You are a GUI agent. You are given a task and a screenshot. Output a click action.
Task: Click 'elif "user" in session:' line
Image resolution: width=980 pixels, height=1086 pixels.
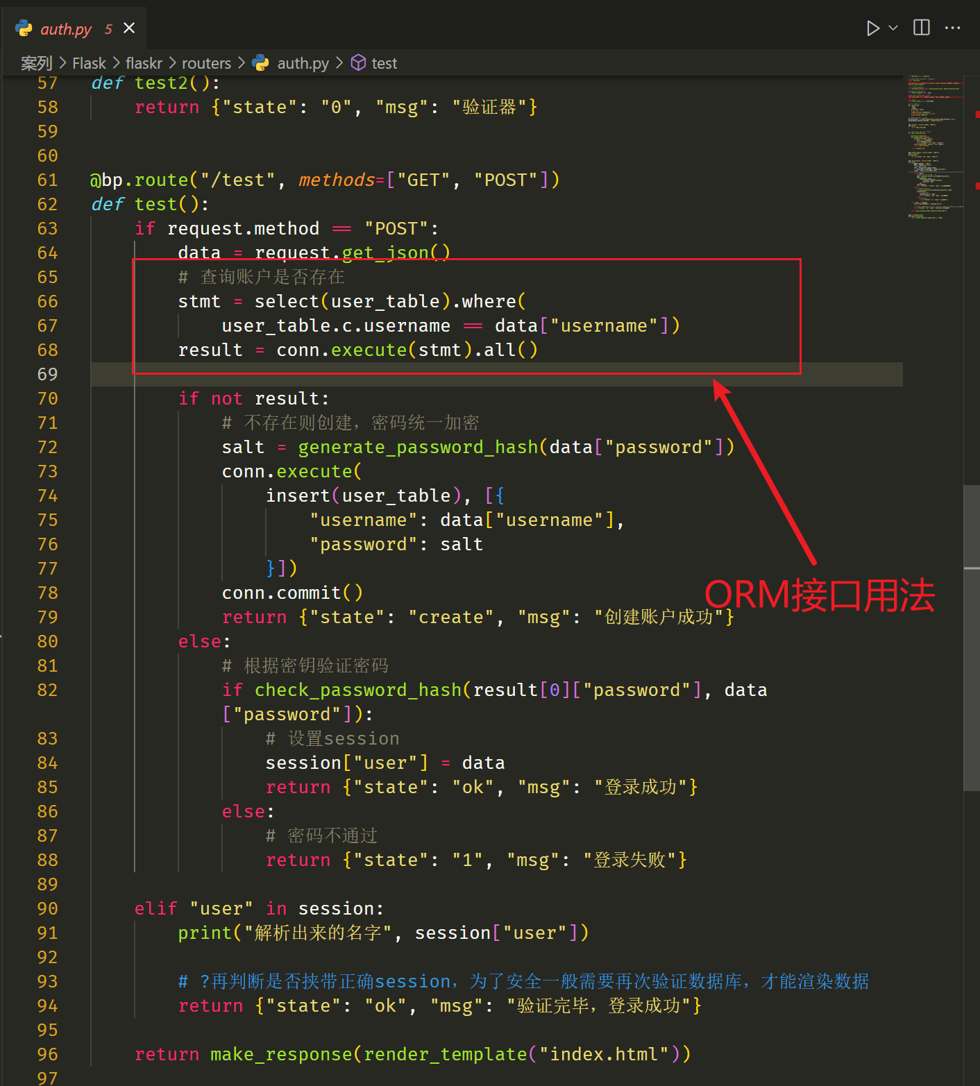click(x=259, y=909)
